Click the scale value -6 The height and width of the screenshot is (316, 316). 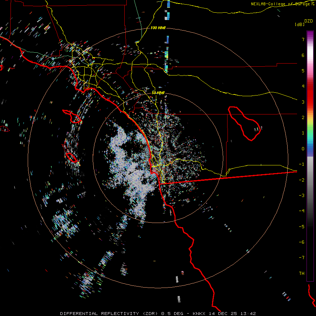(302, 242)
